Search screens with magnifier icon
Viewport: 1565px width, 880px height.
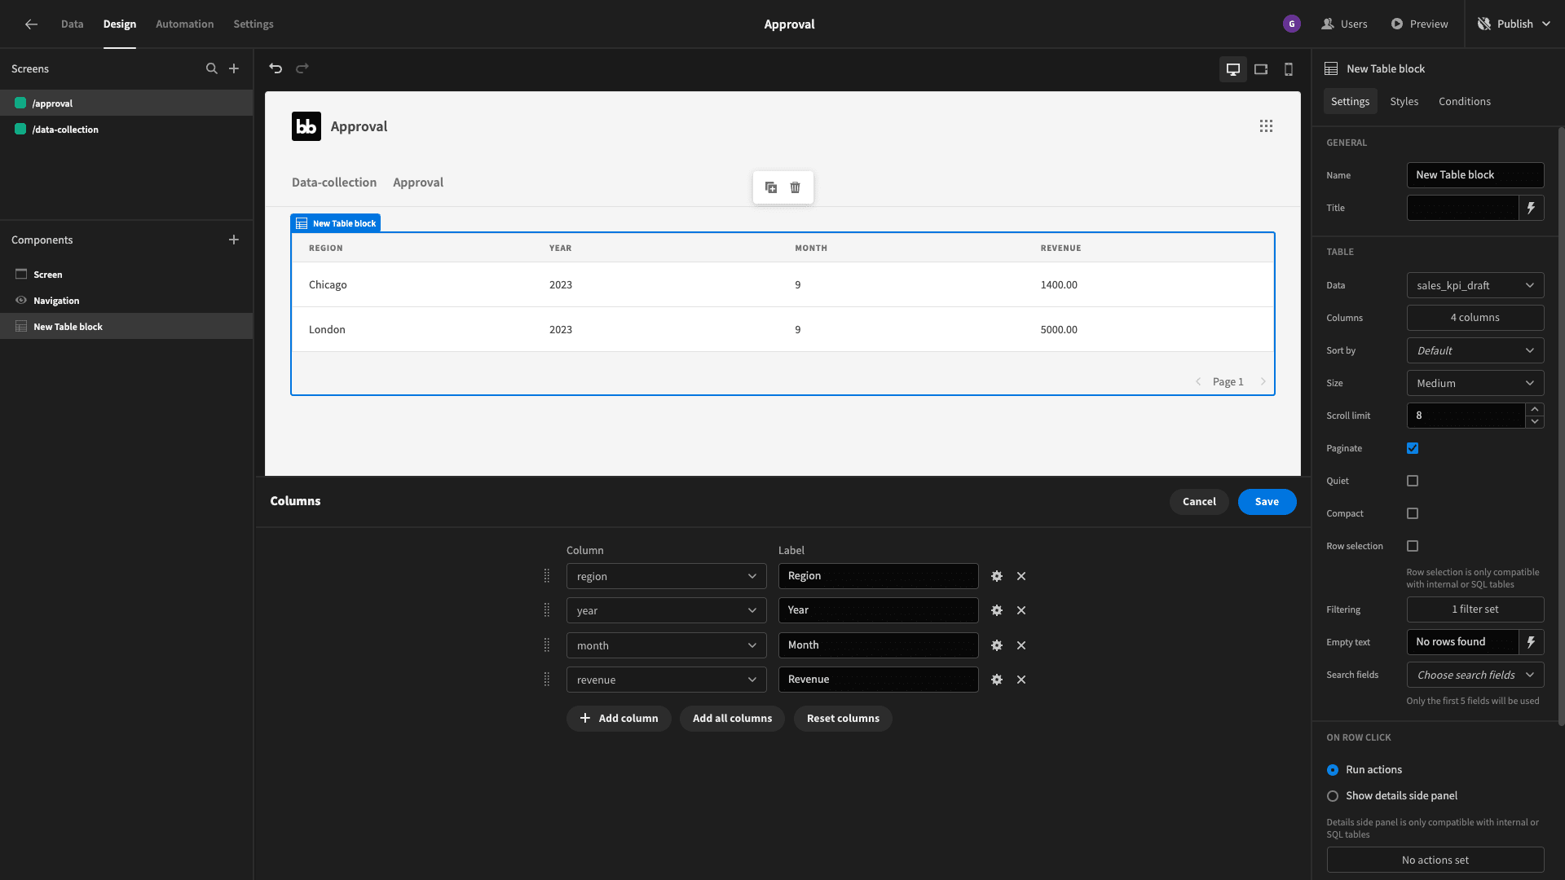click(x=212, y=68)
